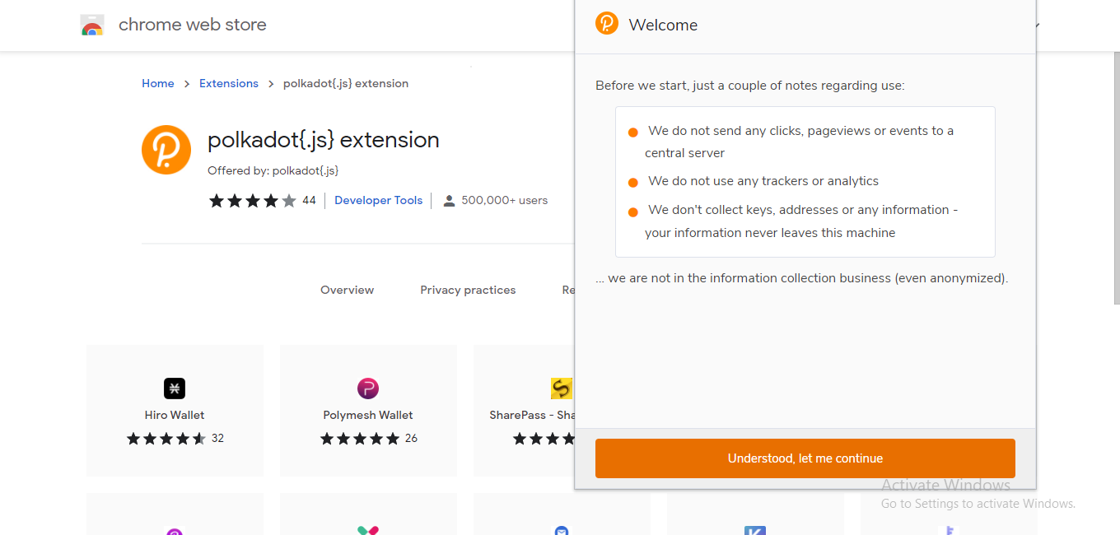Click the Offered by: polkadot{.js} text
The width and height of the screenshot is (1120, 535).
point(273,170)
